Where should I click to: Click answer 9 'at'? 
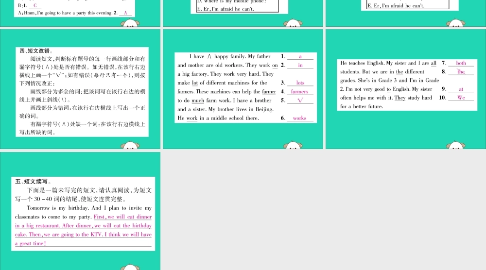coord(461,89)
